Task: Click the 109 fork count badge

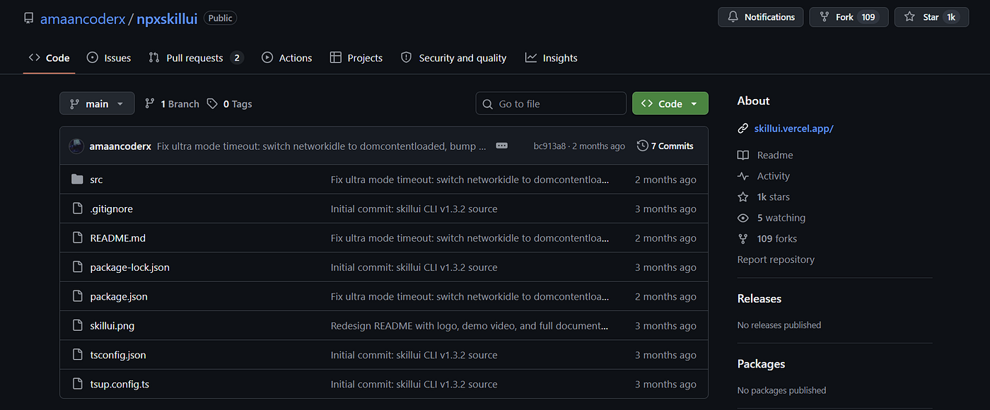Action: [868, 17]
